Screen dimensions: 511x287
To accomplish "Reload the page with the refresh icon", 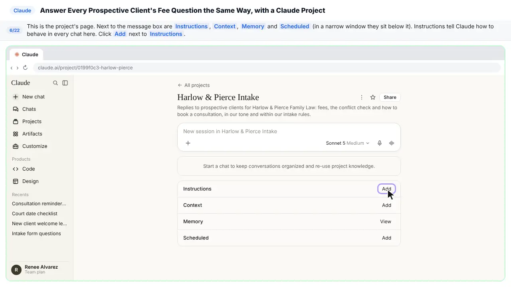I will [x=25, y=68].
